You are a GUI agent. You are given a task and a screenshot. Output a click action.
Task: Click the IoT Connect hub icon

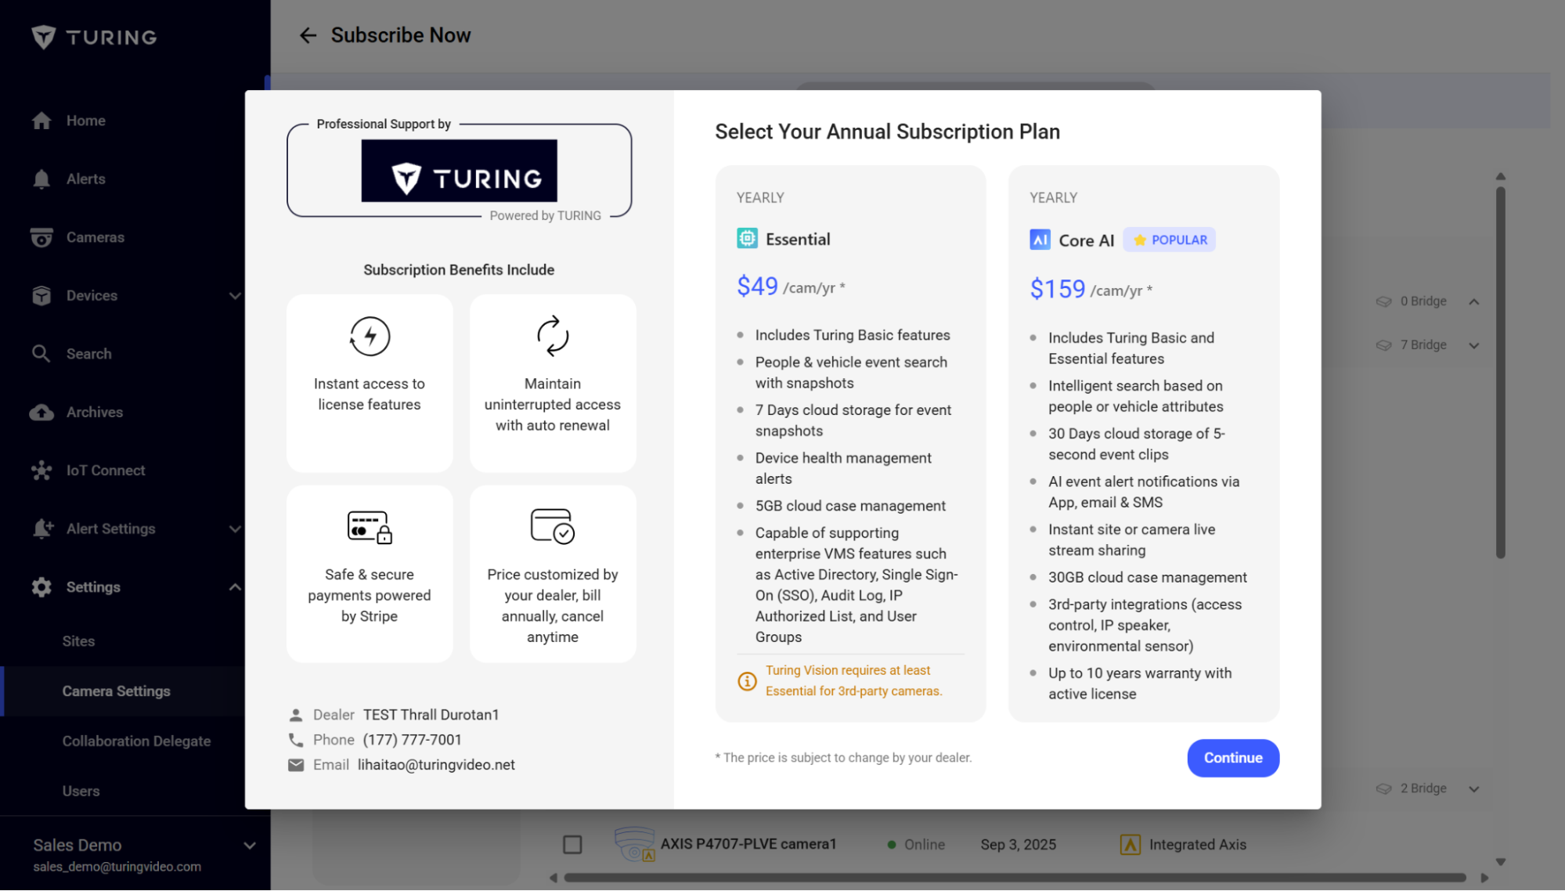point(41,471)
